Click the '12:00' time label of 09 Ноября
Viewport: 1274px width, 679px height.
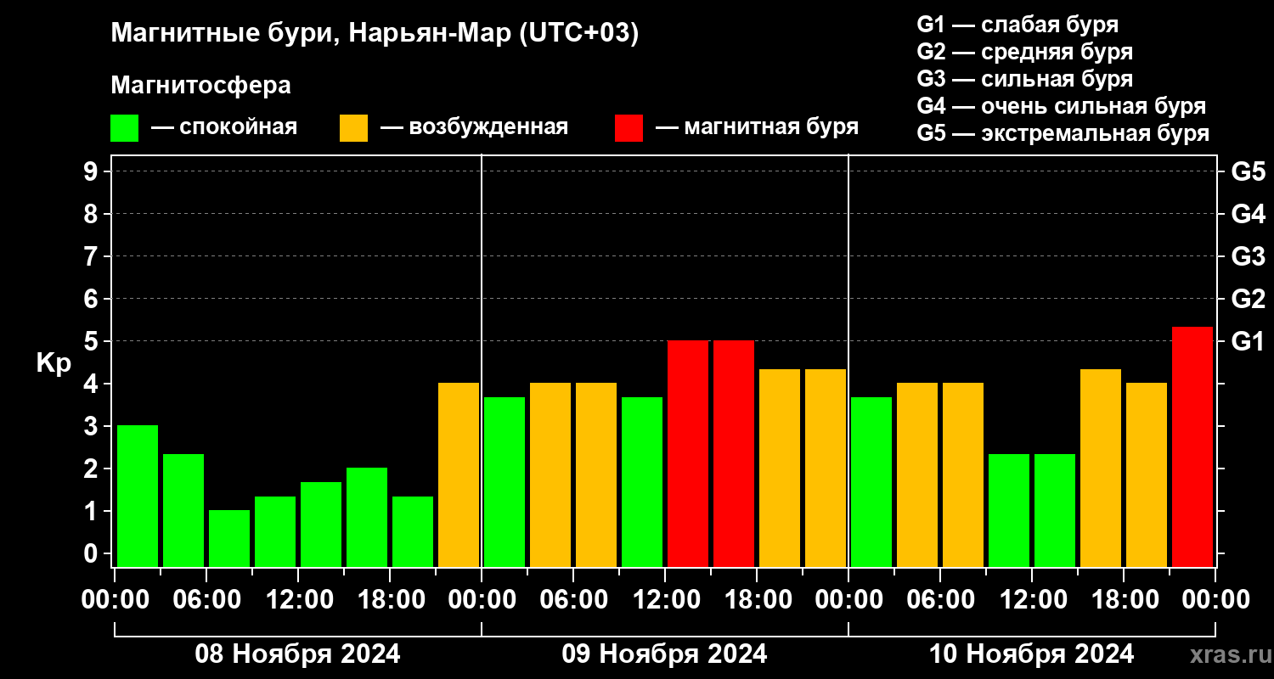coord(665,599)
